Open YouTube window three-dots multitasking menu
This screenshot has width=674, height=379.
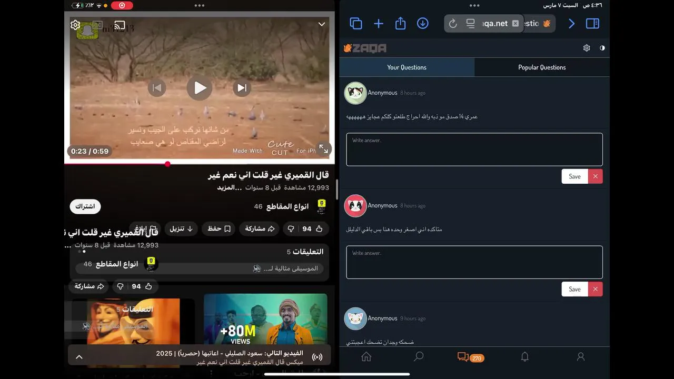click(x=200, y=5)
